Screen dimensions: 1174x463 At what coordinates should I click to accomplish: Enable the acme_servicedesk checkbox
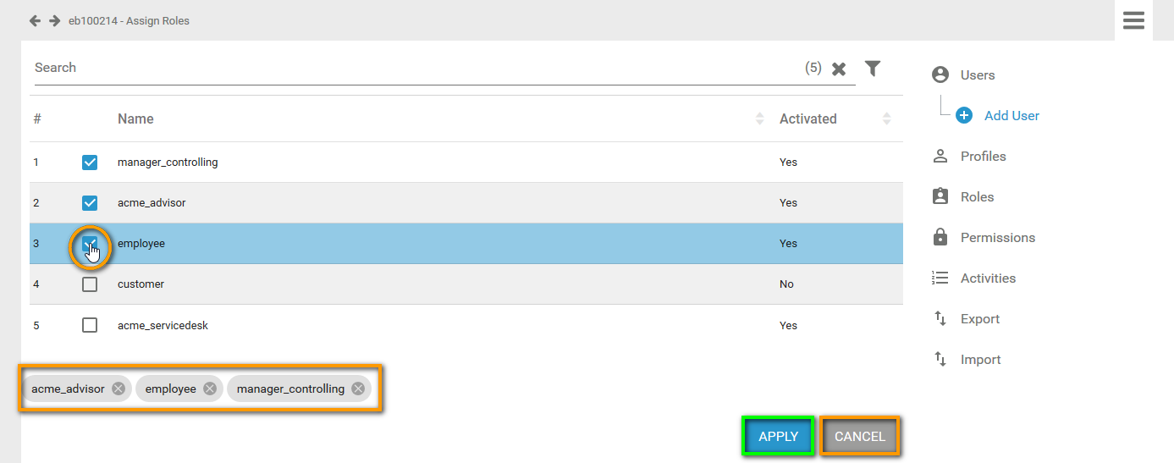pos(90,325)
